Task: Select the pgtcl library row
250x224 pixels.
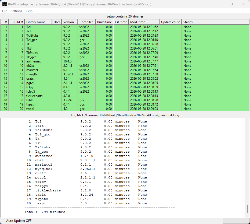Action: click(125, 83)
